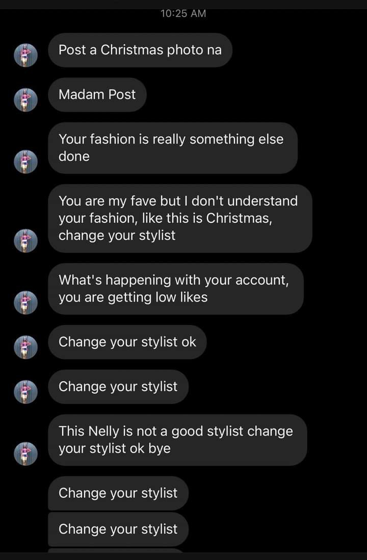Tap "Change your stylist" bubble following "Change your stylist ok"

pyautogui.click(x=118, y=387)
